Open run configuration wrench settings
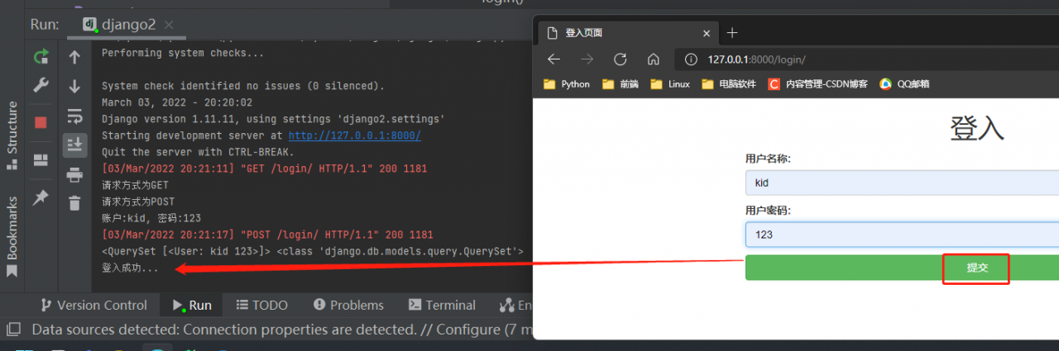This screenshot has width=1059, height=351. [41, 85]
